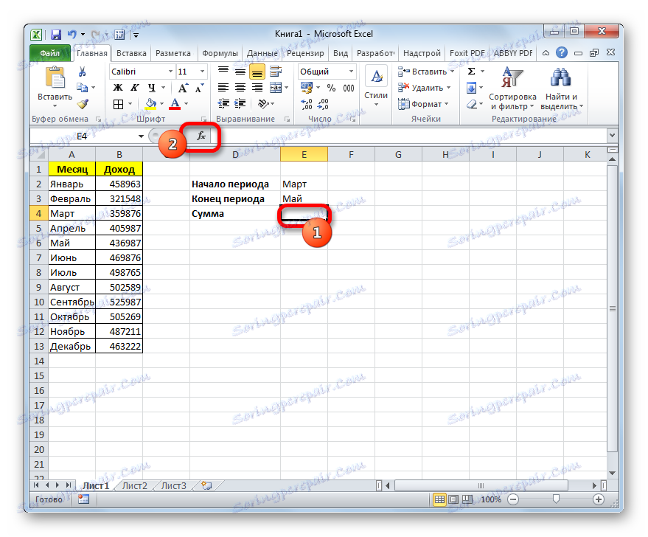Open the font size 11 dropdown
Viewport: 648px width, 537px height.
202,72
